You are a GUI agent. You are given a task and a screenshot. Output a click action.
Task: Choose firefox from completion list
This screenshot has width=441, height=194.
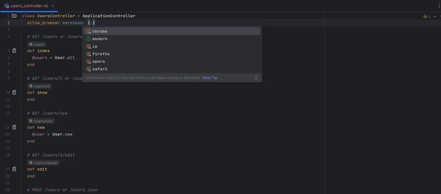tap(172, 54)
